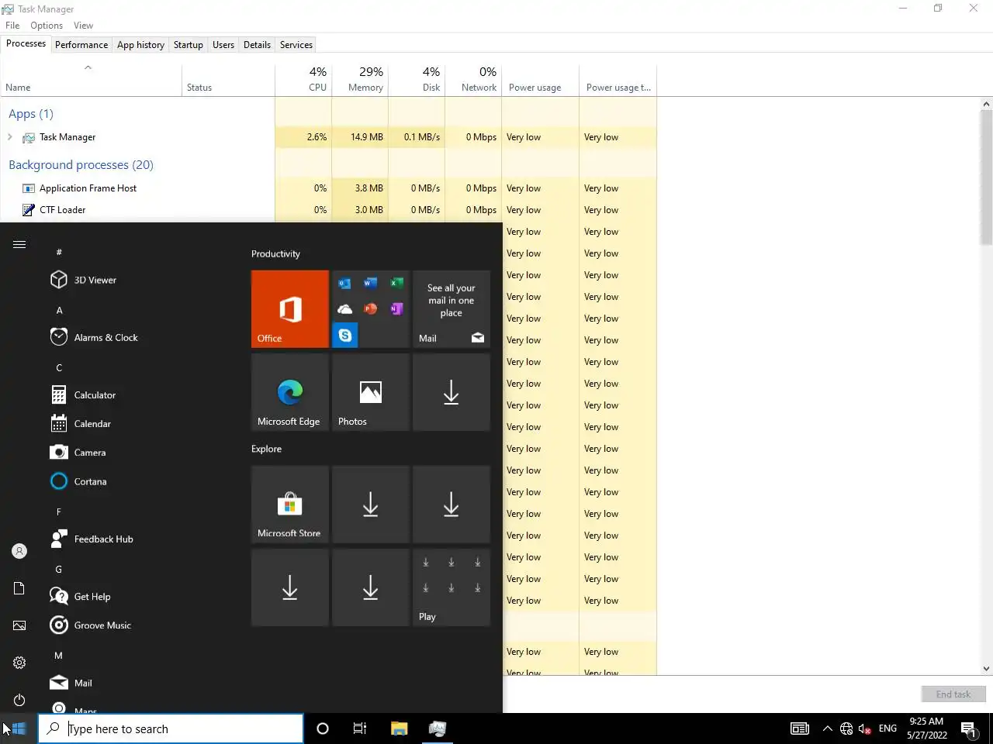The image size is (993, 744).
Task: Open the View menu
Action: (83, 26)
